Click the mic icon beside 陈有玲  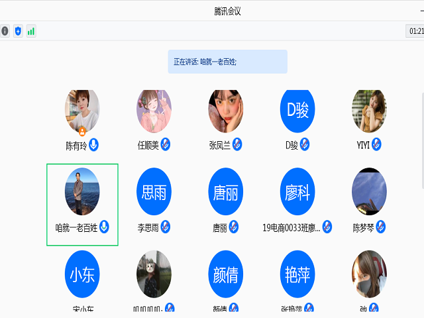tap(94, 144)
